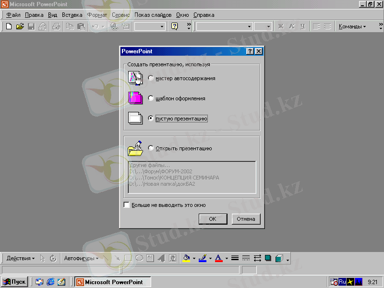Screen dimensions: 384x288
Task: Click the Save diskette icon
Action: point(31,26)
